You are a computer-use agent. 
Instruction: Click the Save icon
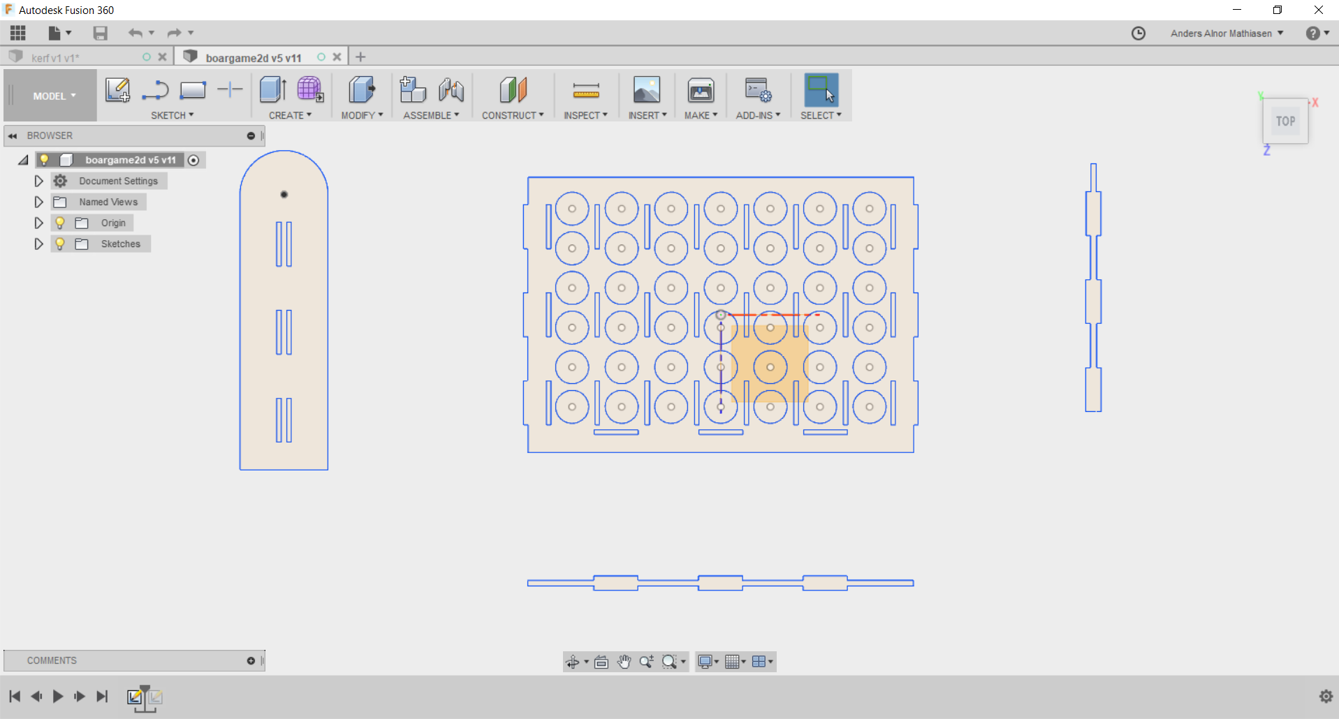(x=100, y=33)
